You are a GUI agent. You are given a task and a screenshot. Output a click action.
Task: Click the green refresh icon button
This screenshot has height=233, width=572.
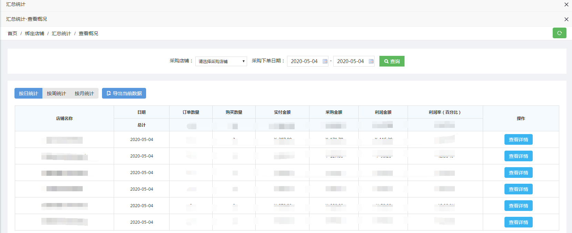(559, 33)
